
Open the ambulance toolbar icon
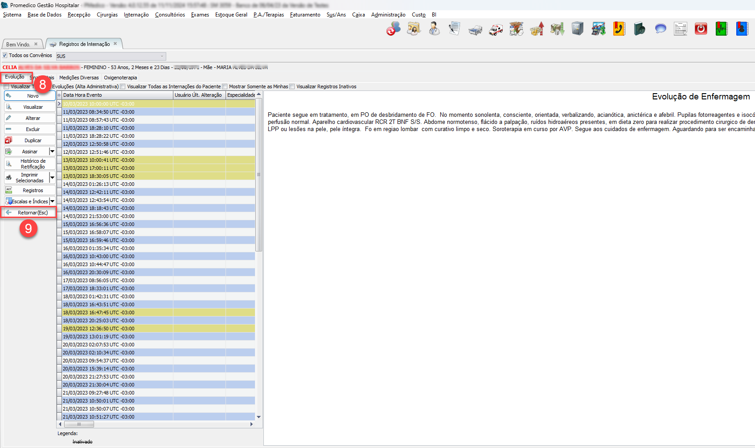click(496, 29)
